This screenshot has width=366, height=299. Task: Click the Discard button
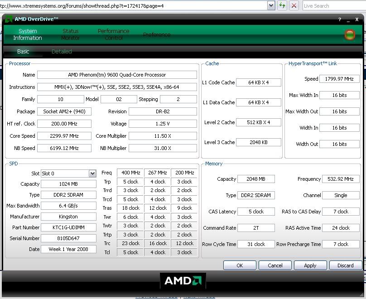[x=346, y=265]
